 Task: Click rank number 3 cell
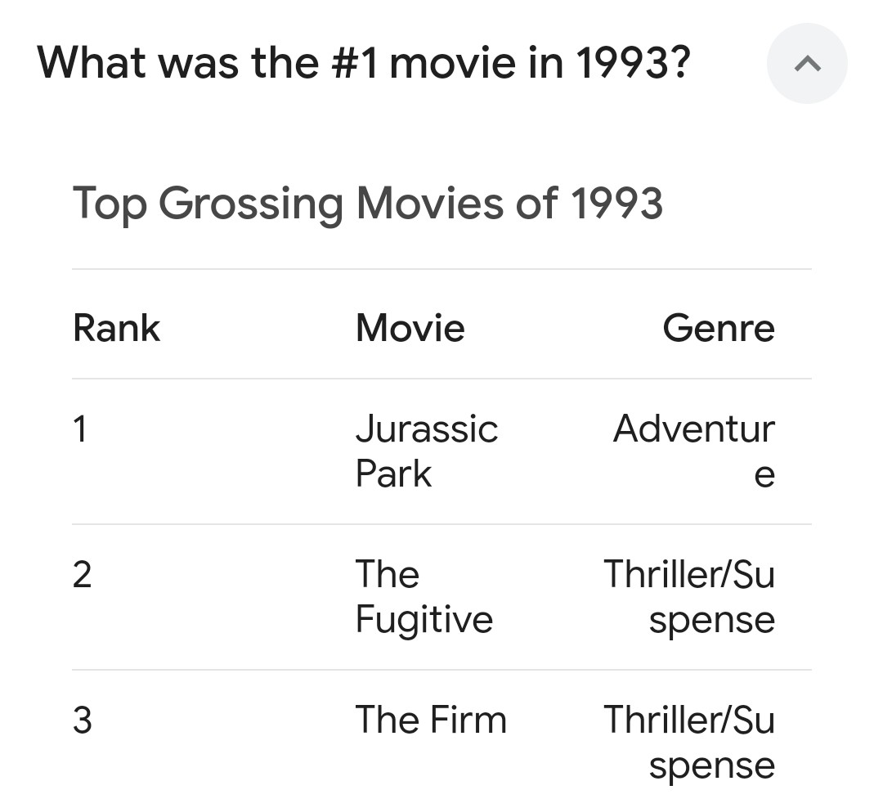coord(83,720)
